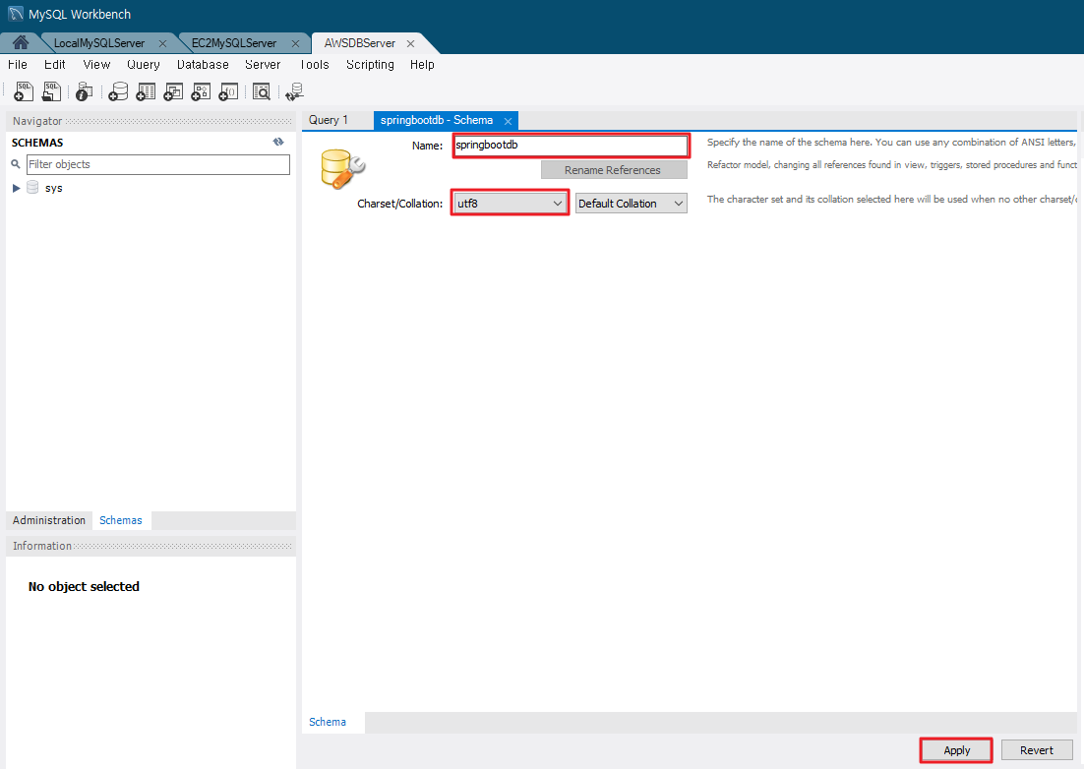
Task: Close the AWSDBServer tab
Action: pos(410,43)
